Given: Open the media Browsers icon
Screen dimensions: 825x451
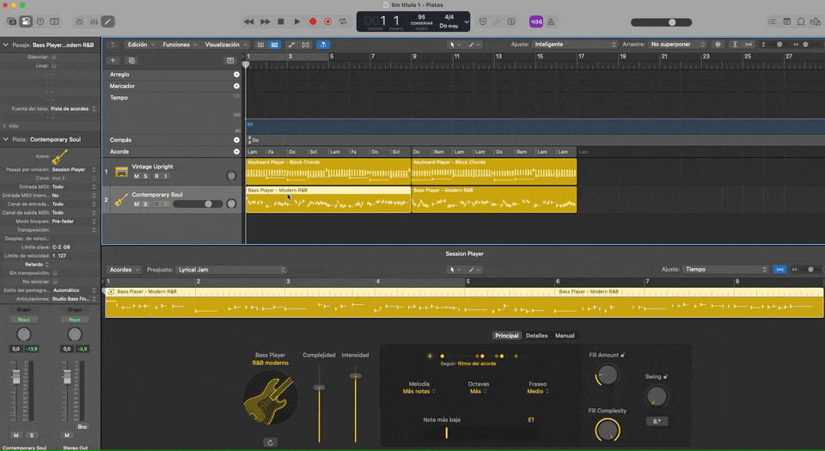Looking at the screenshot, I should [815, 21].
